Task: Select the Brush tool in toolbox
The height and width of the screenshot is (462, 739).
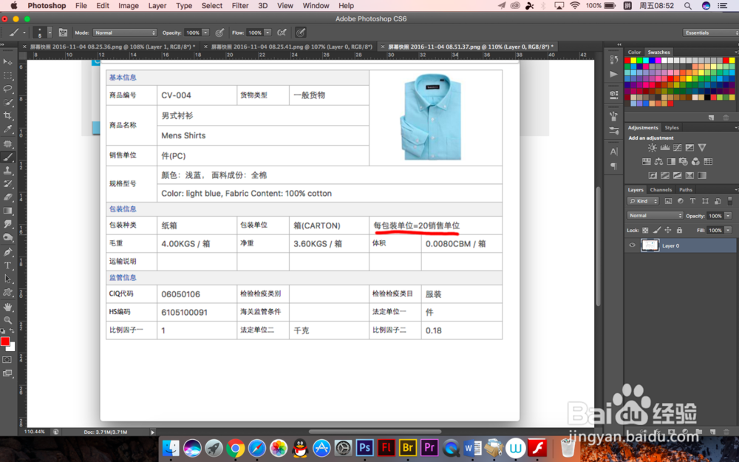Action: point(7,157)
